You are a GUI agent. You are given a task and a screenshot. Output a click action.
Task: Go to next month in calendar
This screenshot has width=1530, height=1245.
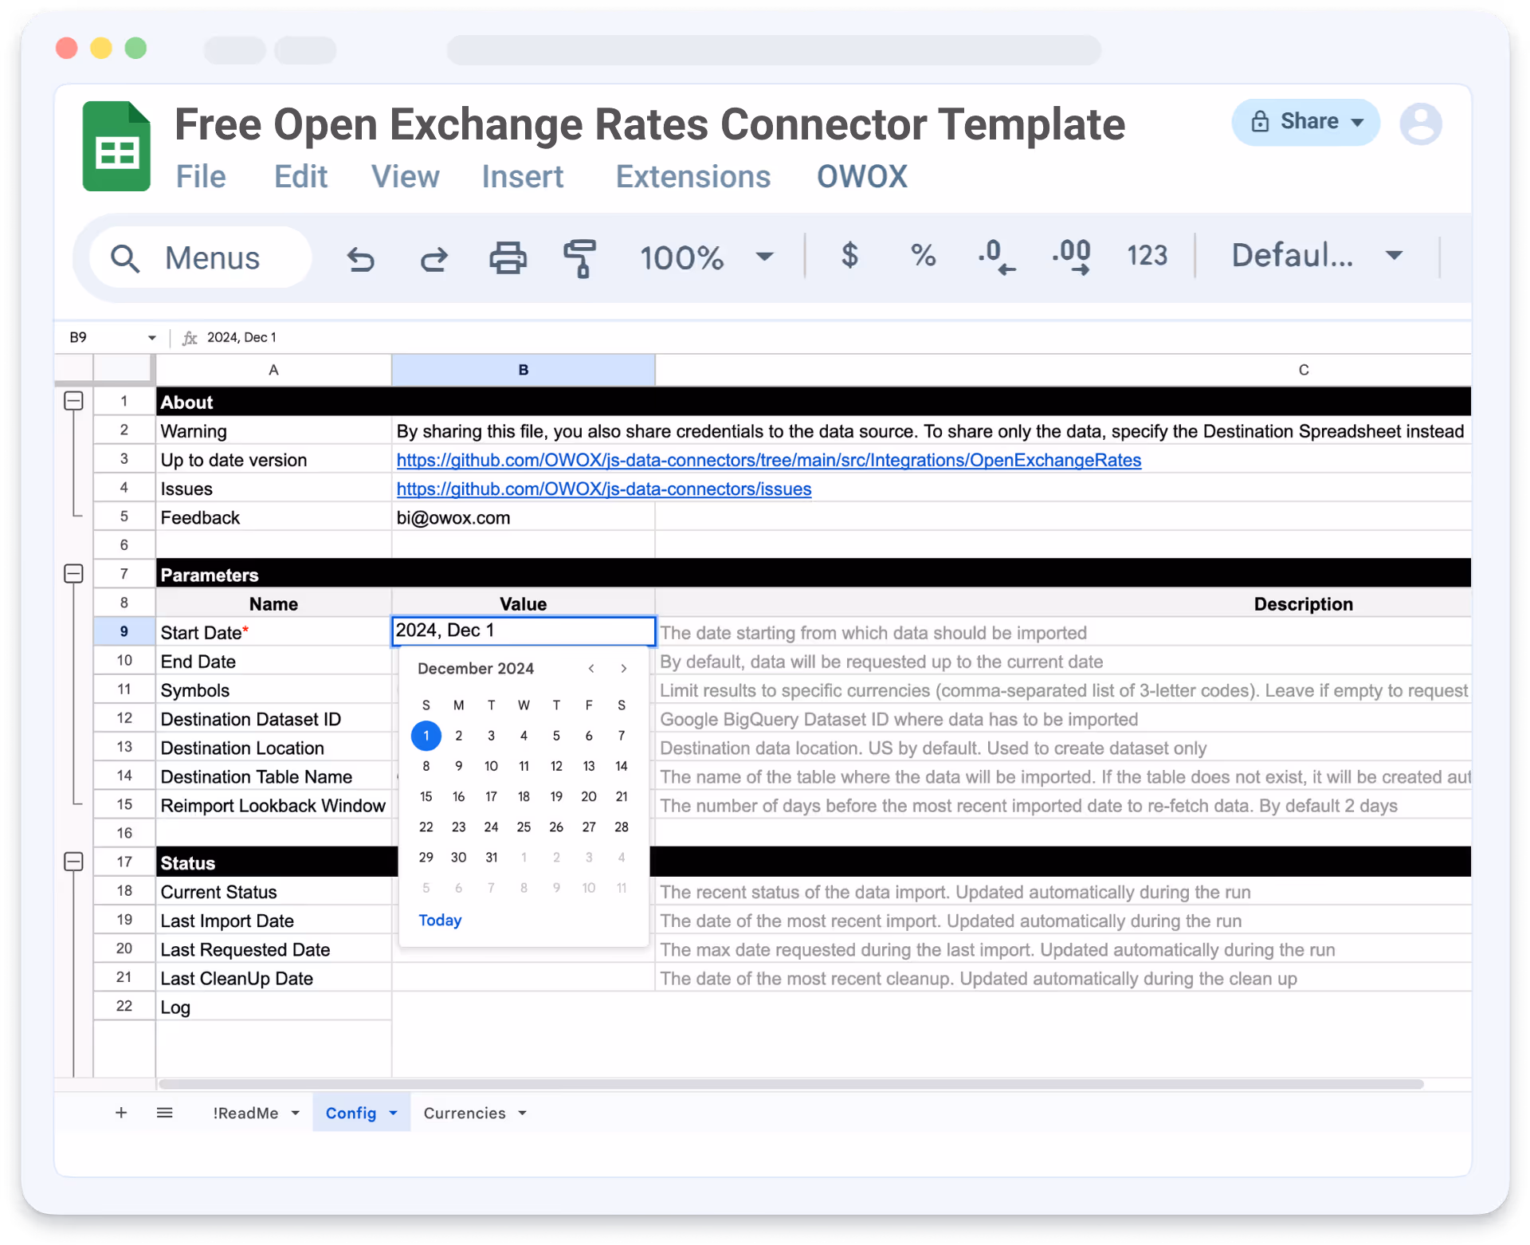coord(624,669)
